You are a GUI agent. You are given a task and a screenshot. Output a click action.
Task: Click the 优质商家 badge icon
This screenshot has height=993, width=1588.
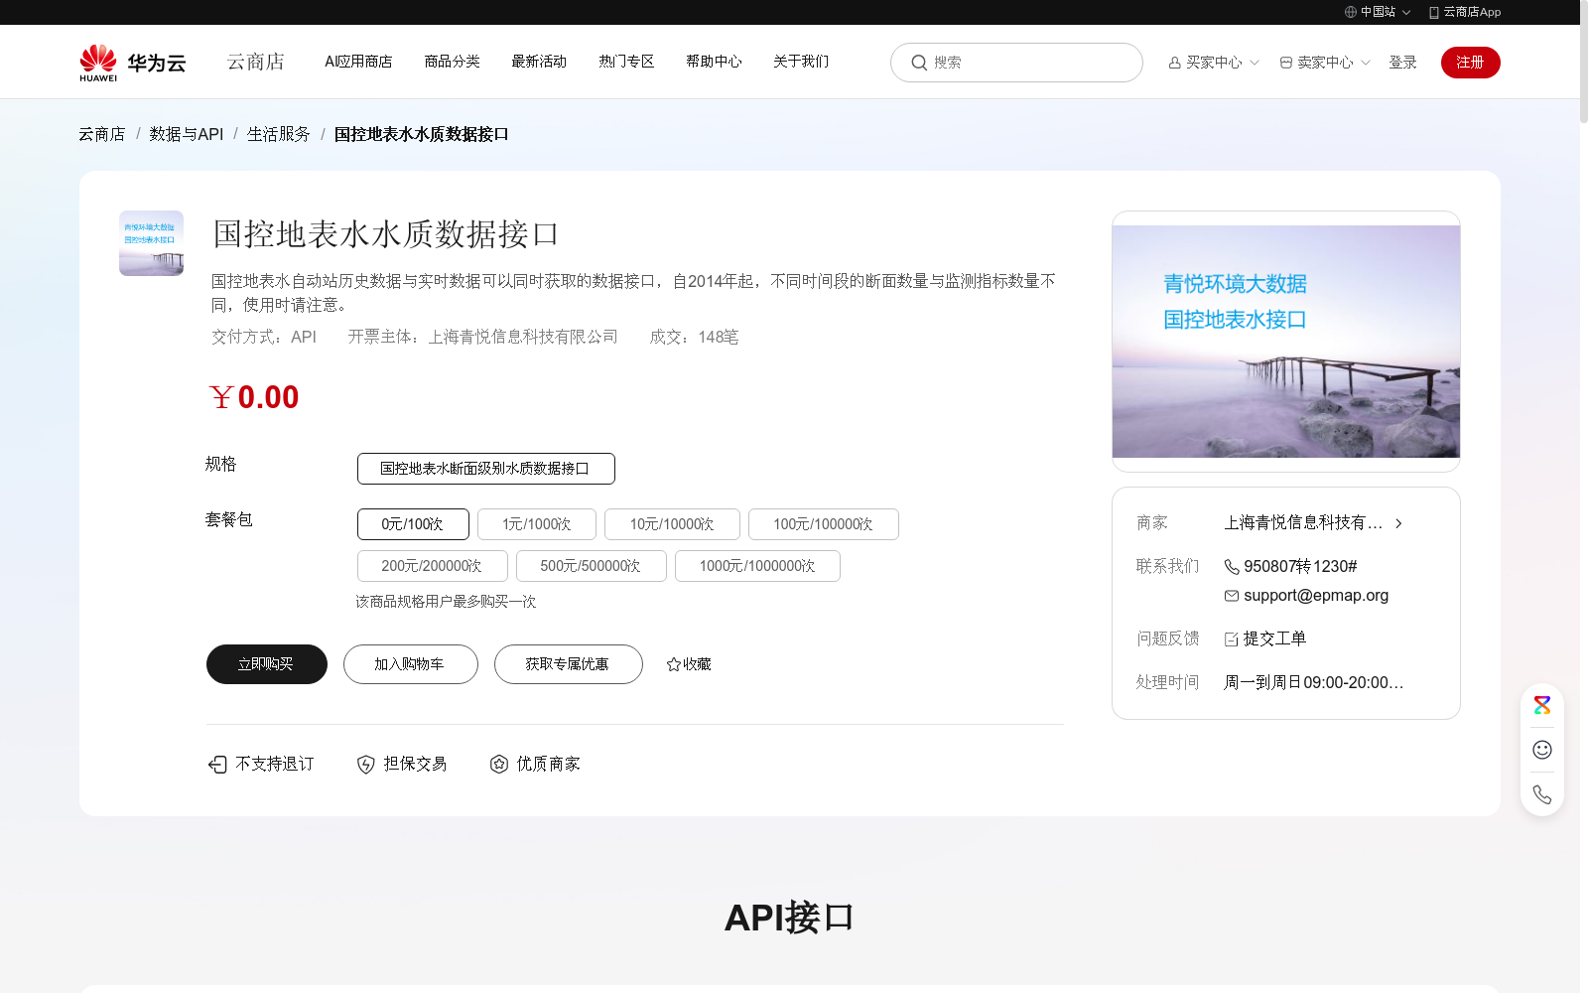[x=499, y=764]
